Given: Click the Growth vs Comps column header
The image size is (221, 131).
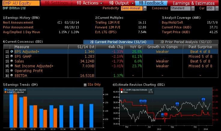Looking at the screenshot, I should click(162, 47).
